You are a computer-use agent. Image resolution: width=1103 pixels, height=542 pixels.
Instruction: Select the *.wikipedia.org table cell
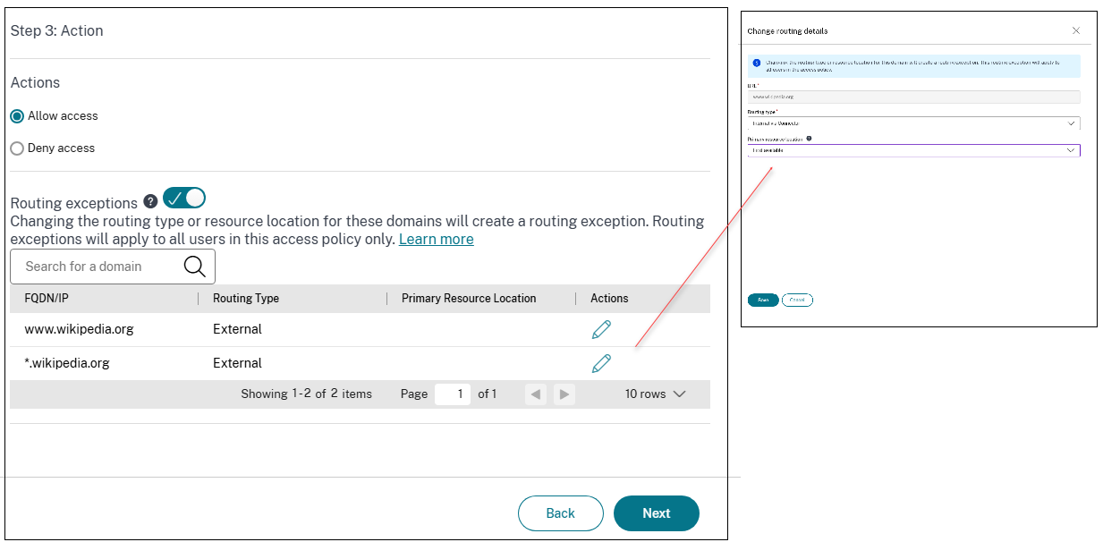(x=67, y=363)
